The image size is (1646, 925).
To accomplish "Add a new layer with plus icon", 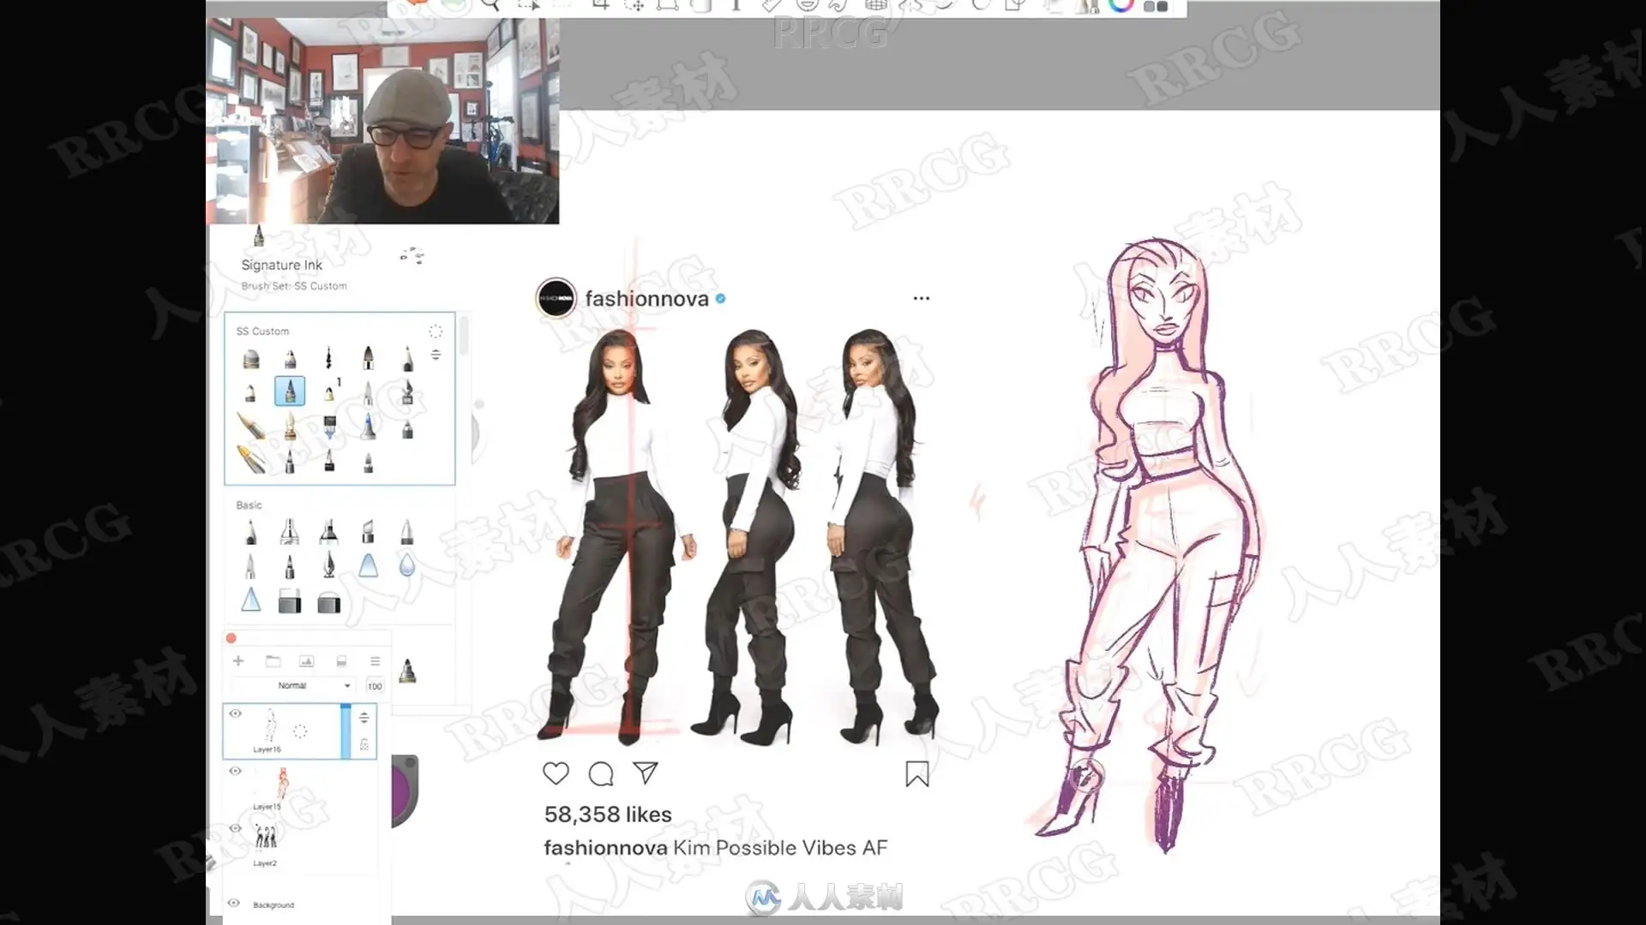I will pyautogui.click(x=238, y=661).
